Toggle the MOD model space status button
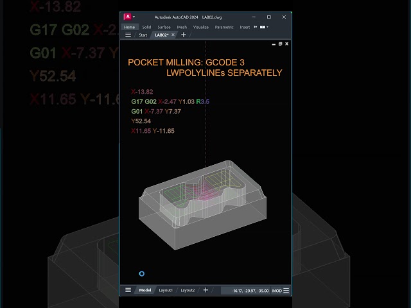This screenshot has height=308, width=411. tap(277, 291)
